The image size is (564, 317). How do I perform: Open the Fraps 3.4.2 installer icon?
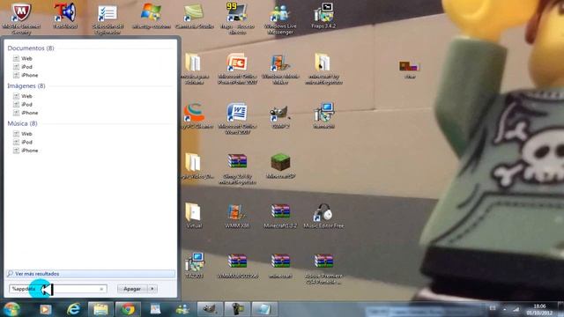323,16
